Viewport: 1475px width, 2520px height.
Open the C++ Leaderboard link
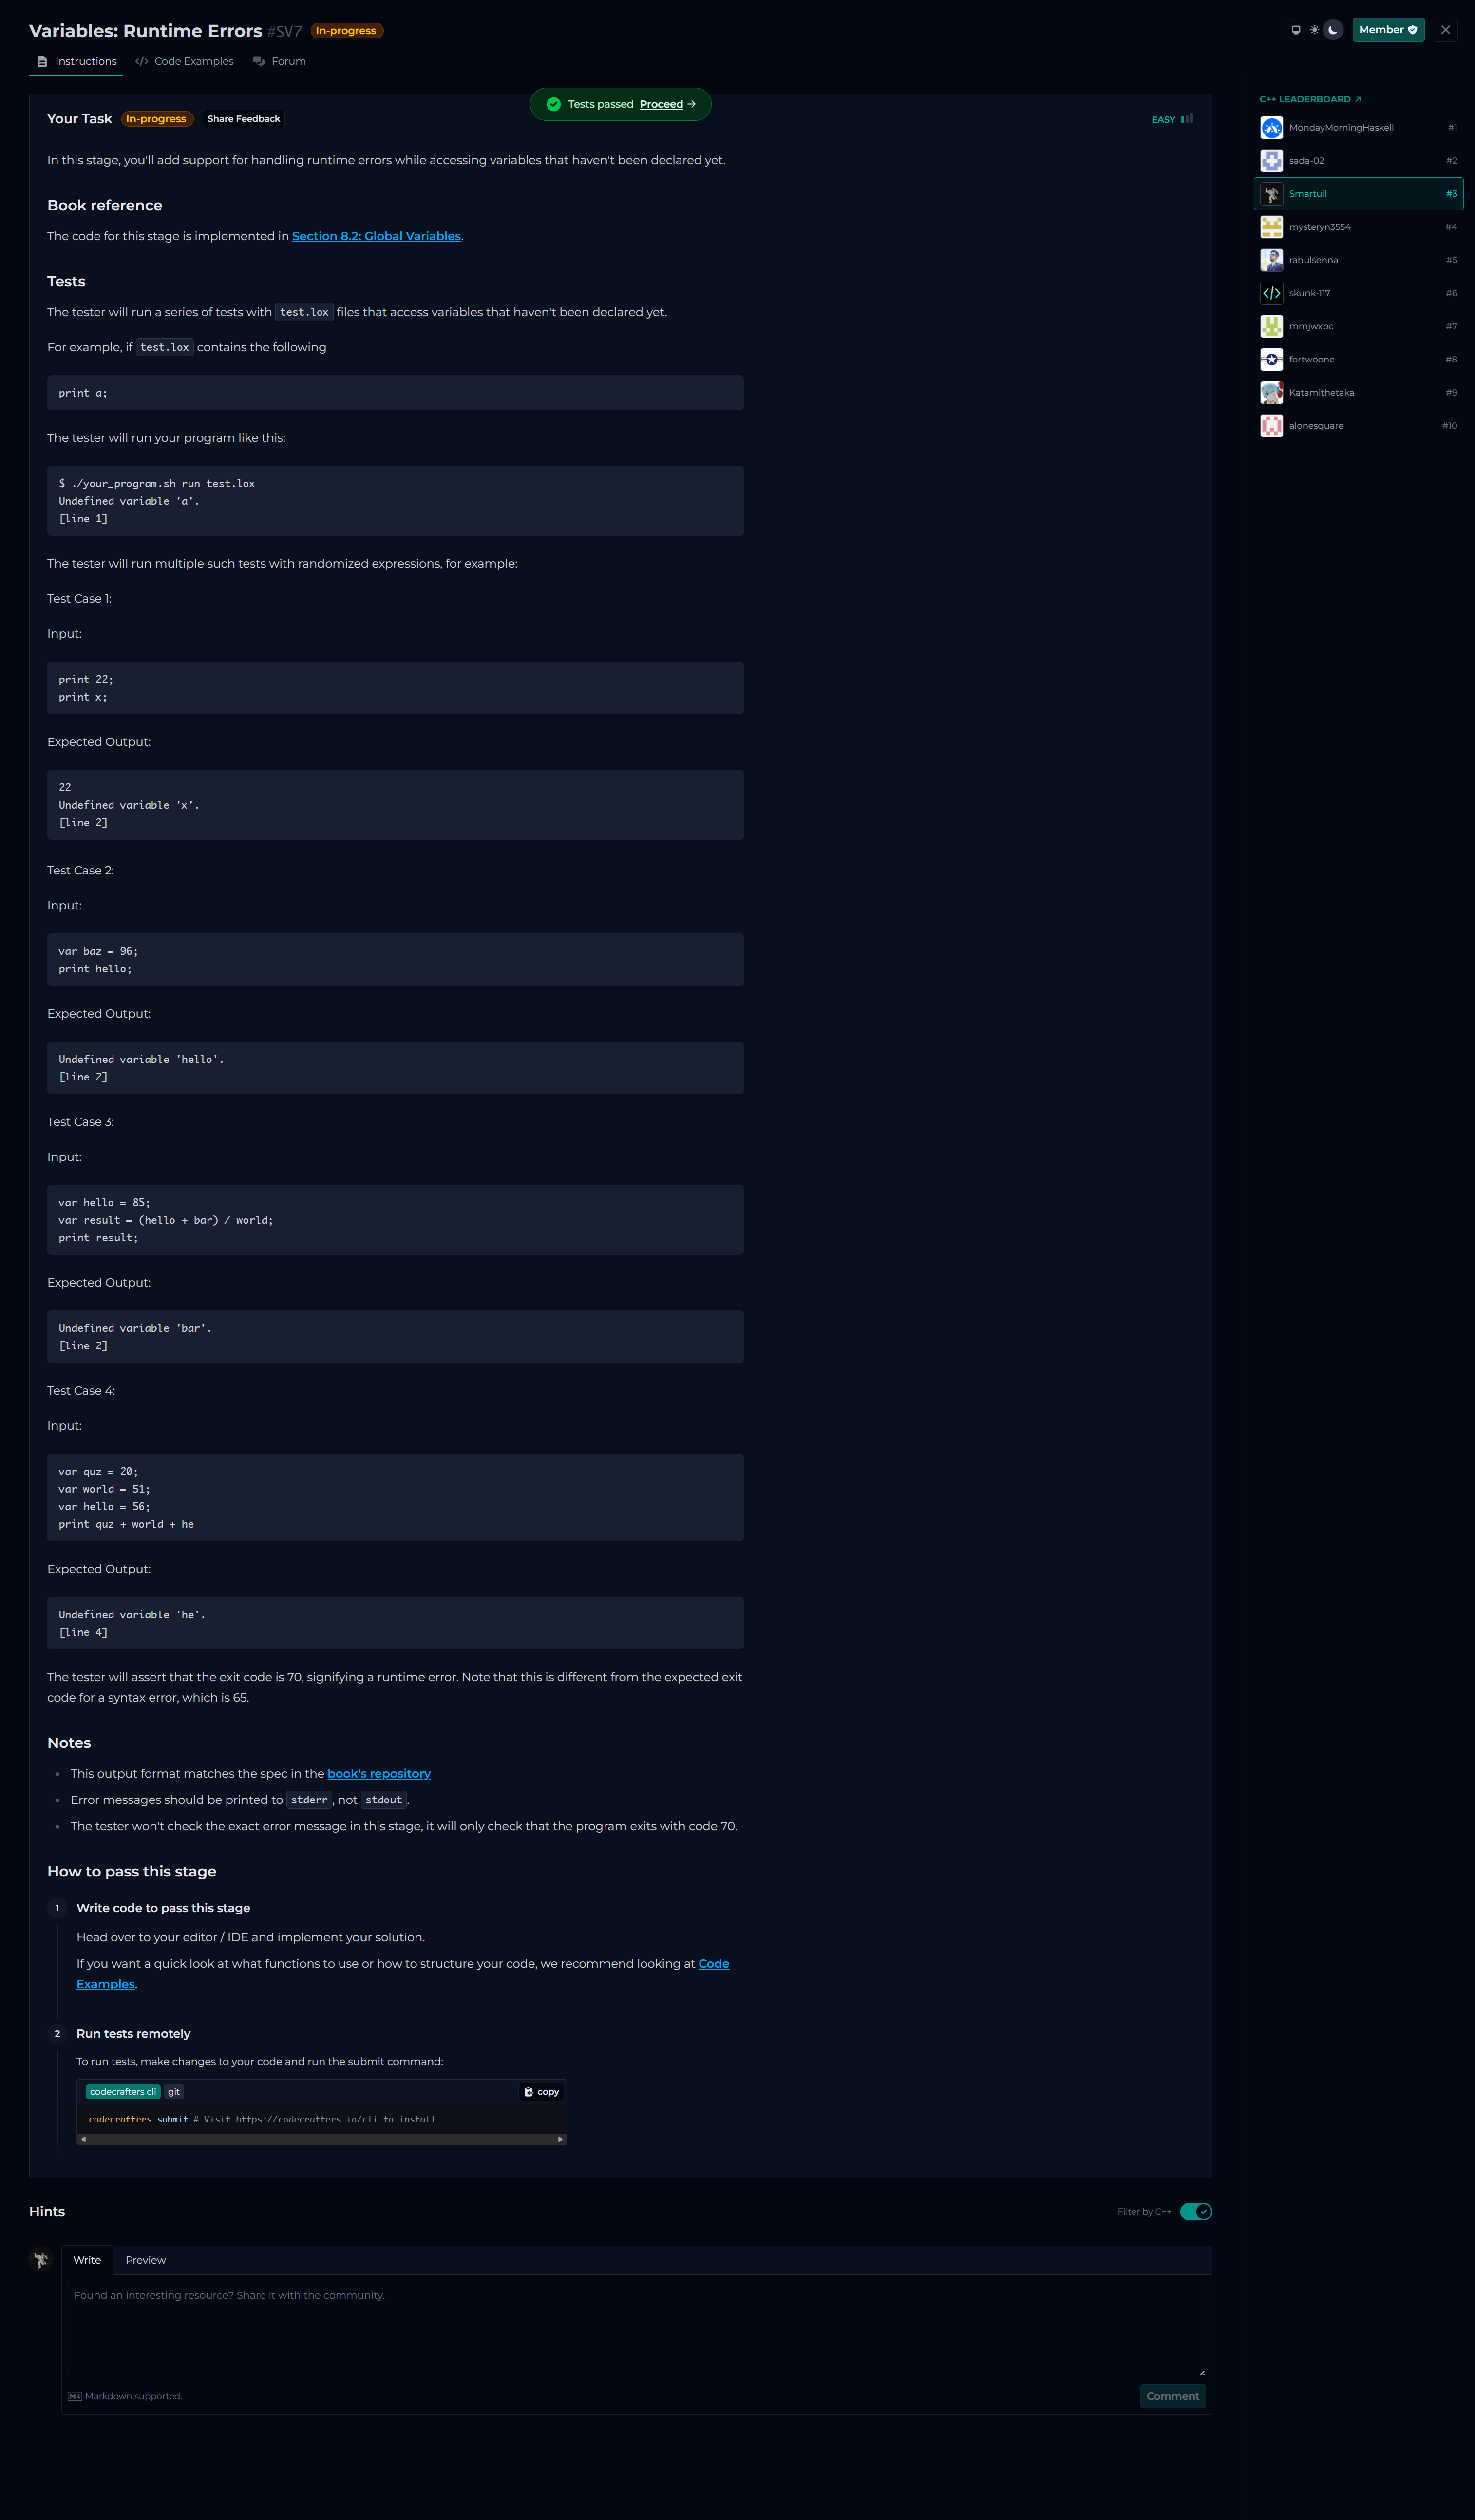coord(1310,100)
